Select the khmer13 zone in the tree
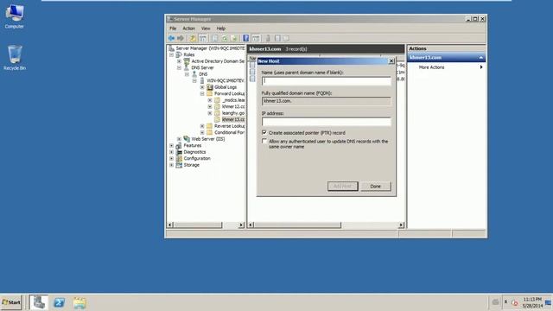 (233, 119)
